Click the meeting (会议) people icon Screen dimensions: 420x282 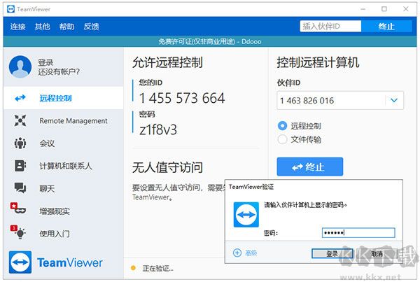coord(20,143)
